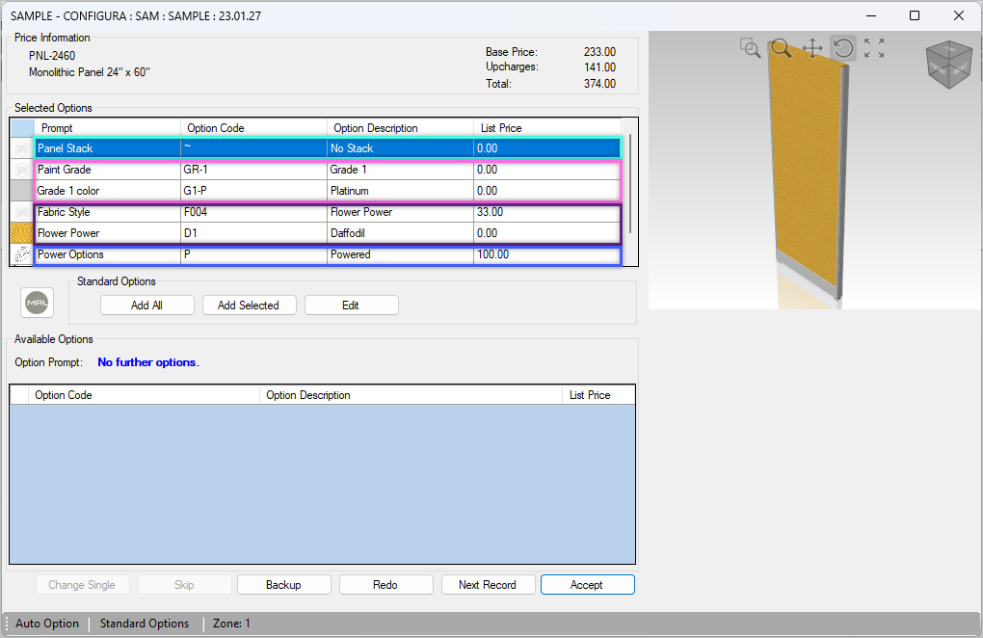Choose the pan tool in 3D preview

click(812, 48)
